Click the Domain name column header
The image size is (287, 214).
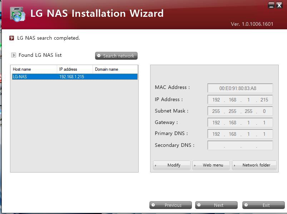tap(115, 69)
